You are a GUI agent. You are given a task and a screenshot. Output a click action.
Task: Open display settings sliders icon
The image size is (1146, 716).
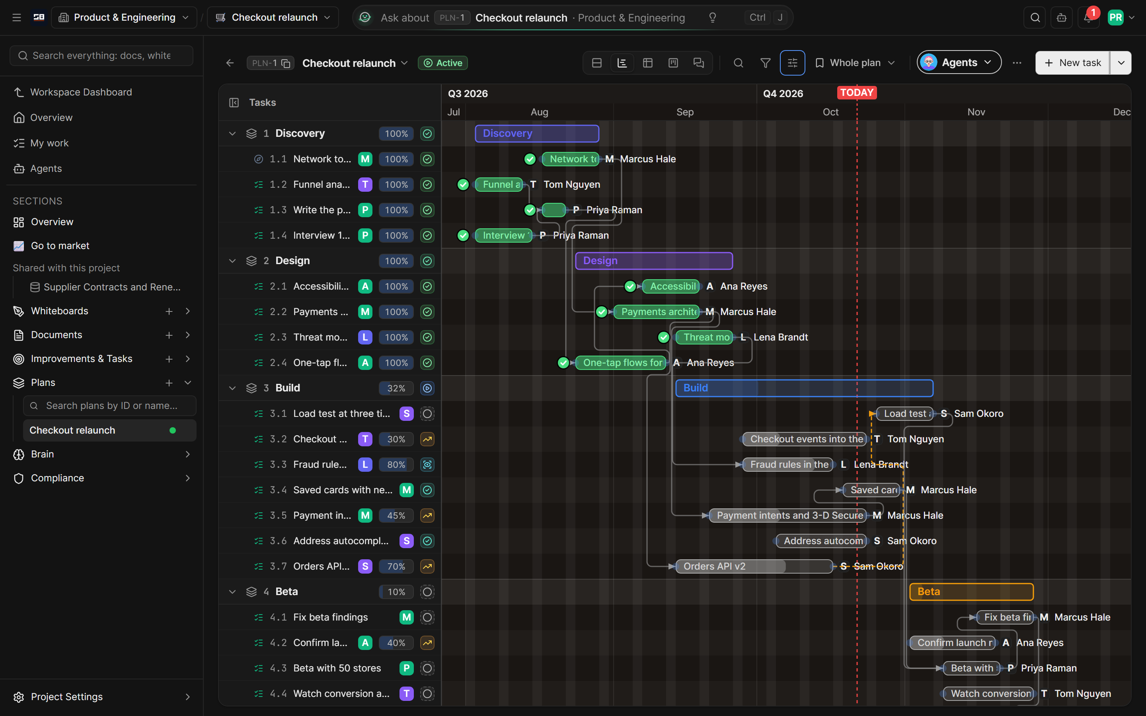pyautogui.click(x=792, y=63)
